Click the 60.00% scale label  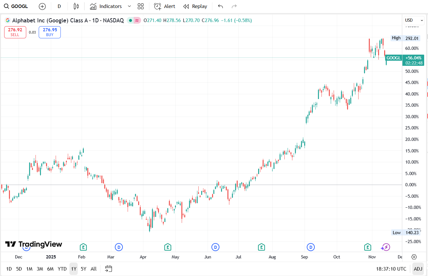pyautogui.click(x=412, y=49)
